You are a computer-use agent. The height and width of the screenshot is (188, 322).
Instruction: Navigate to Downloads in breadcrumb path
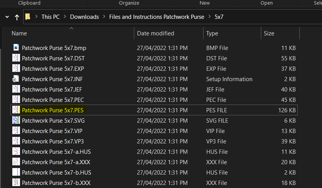(84, 17)
